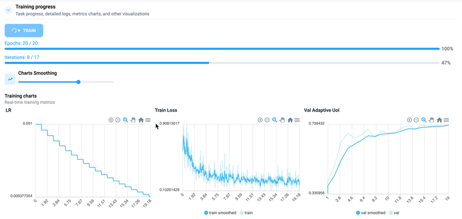Click the Charts Smoothing slider handle

(79, 82)
